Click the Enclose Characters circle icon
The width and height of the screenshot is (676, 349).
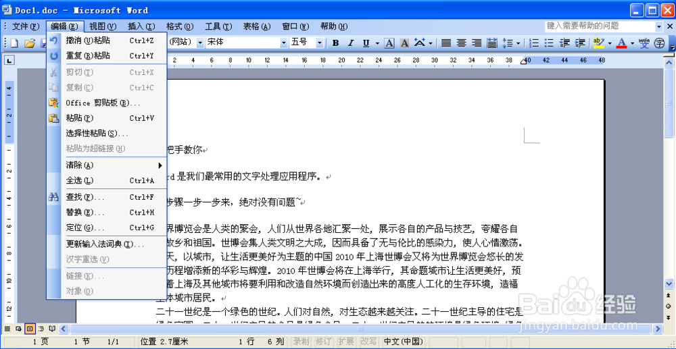pos(660,43)
